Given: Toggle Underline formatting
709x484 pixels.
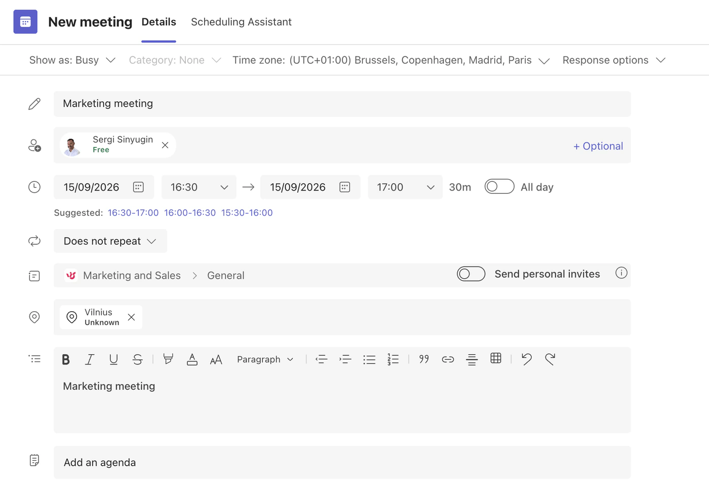Looking at the screenshot, I should tap(113, 359).
